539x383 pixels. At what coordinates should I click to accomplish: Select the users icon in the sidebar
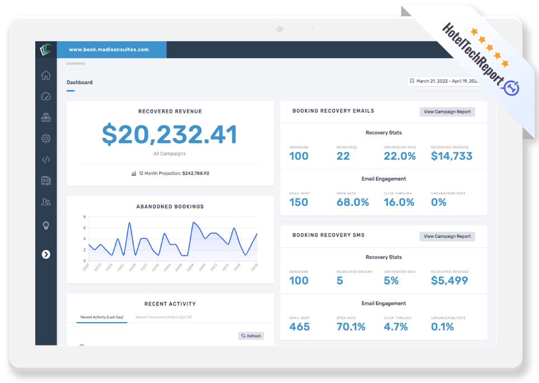[x=46, y=202]
